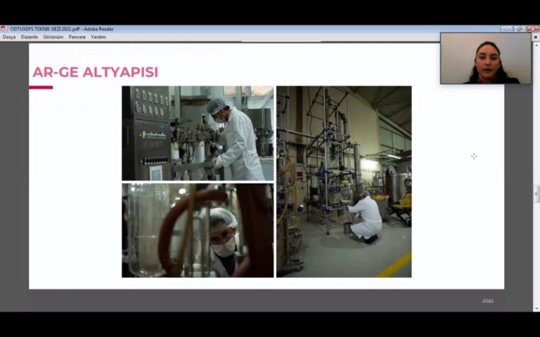Click the Adobe Reader PDF icon in title bar
The width and height of the screenshot is (540, 337).
point(4,29)
